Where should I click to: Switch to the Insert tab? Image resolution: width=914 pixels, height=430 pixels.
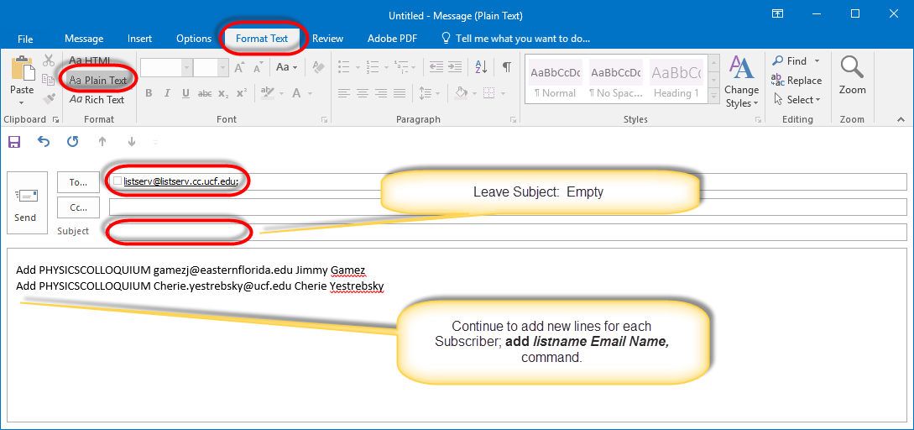pos(140,39)
